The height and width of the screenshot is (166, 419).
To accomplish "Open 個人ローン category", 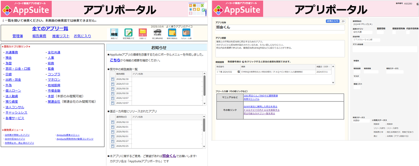I will (x=13, y=90).
